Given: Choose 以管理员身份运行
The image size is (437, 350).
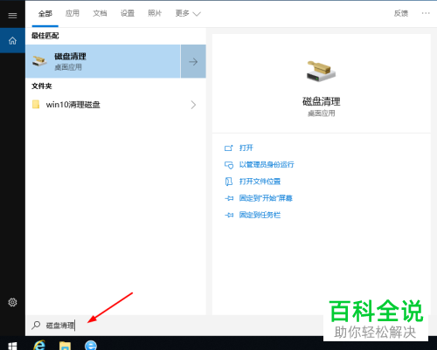Looking at the screenshot, I should [267, 165].
